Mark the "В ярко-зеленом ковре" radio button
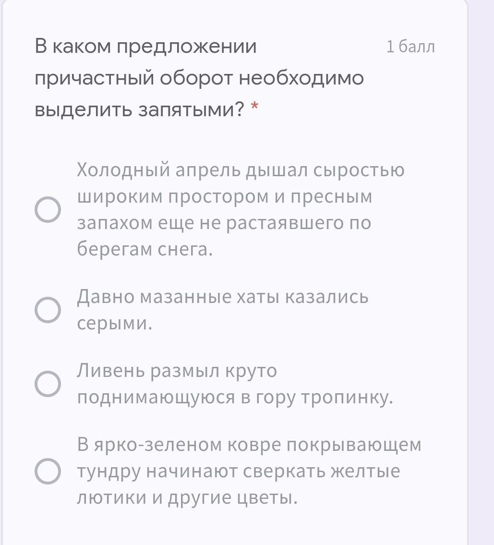 coord(48,471)
